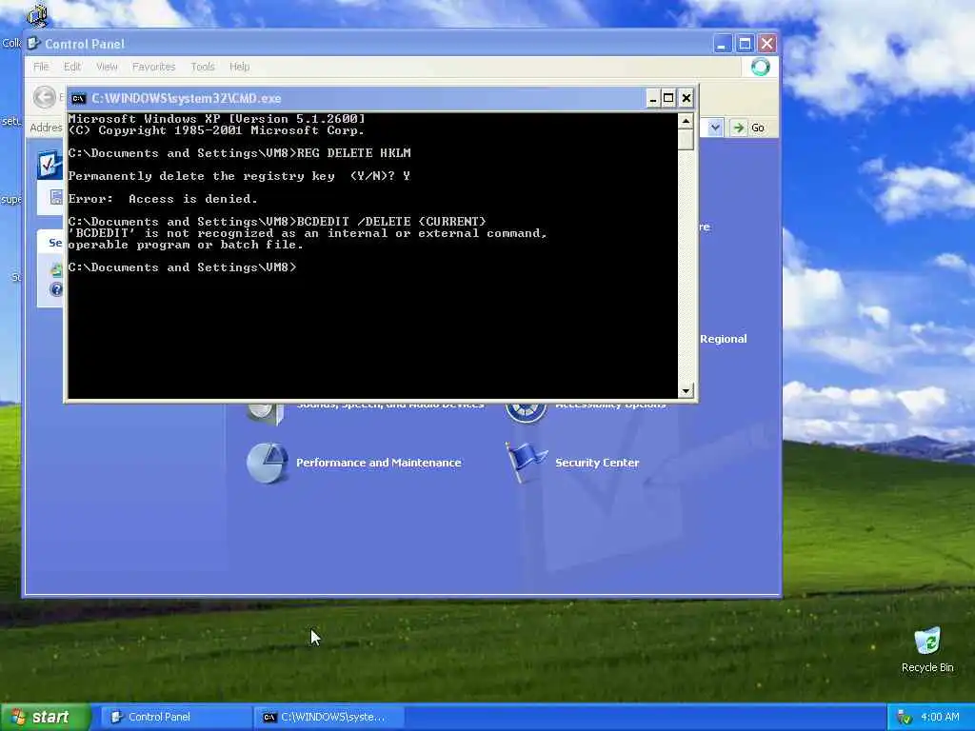Close the Control Panel window
Screen dimensions: 975x731
click(x=767, y=44)
